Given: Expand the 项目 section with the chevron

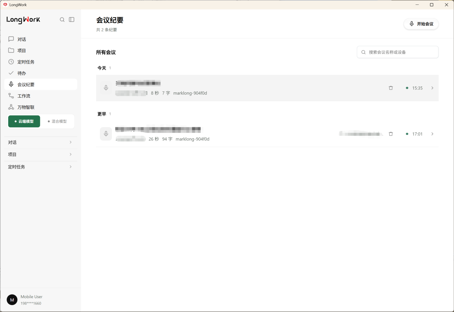Looking at the screenshot, I should pos(71,154).
